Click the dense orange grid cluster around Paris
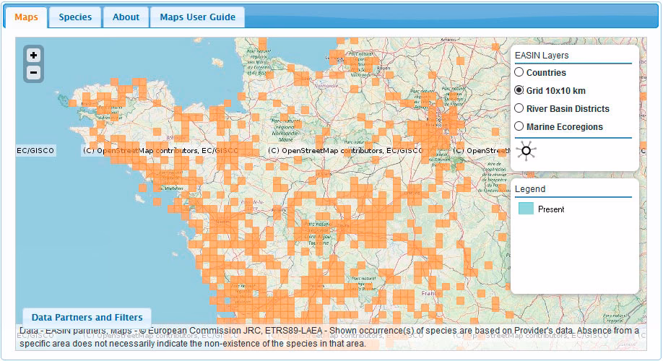 tap(433, 129)
